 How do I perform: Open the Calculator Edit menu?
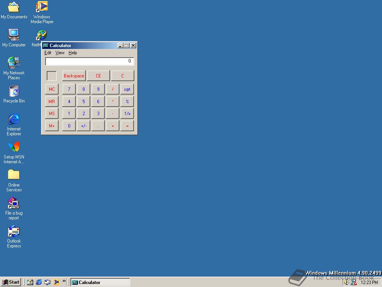[48, 53]
